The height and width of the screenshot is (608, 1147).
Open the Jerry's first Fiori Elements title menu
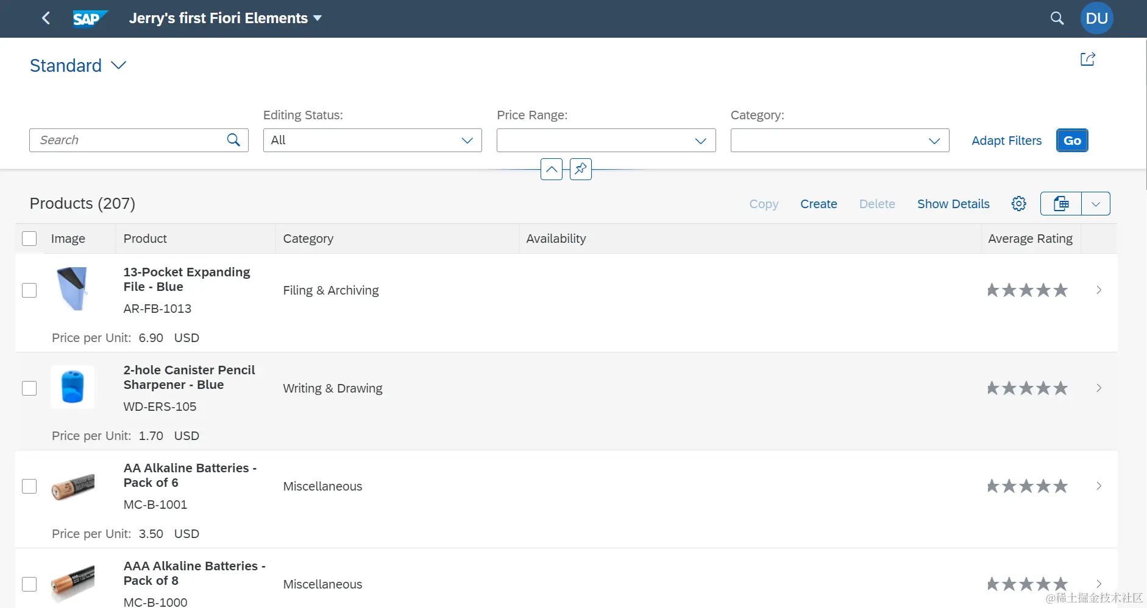tap(225, 18)
